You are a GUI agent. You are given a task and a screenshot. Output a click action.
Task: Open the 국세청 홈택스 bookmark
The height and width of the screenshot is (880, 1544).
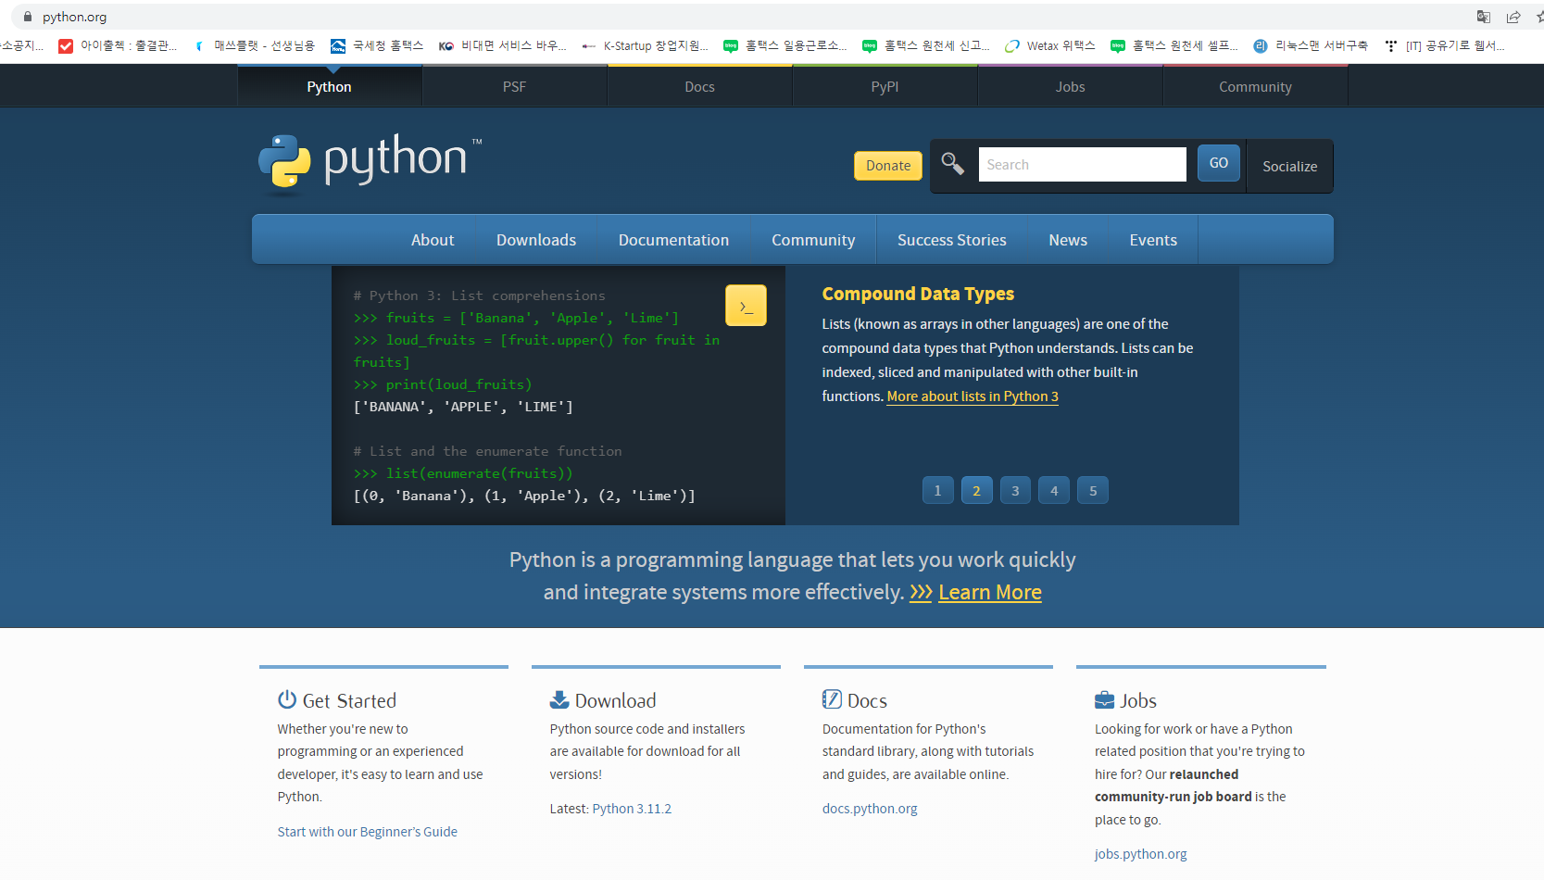377,45
